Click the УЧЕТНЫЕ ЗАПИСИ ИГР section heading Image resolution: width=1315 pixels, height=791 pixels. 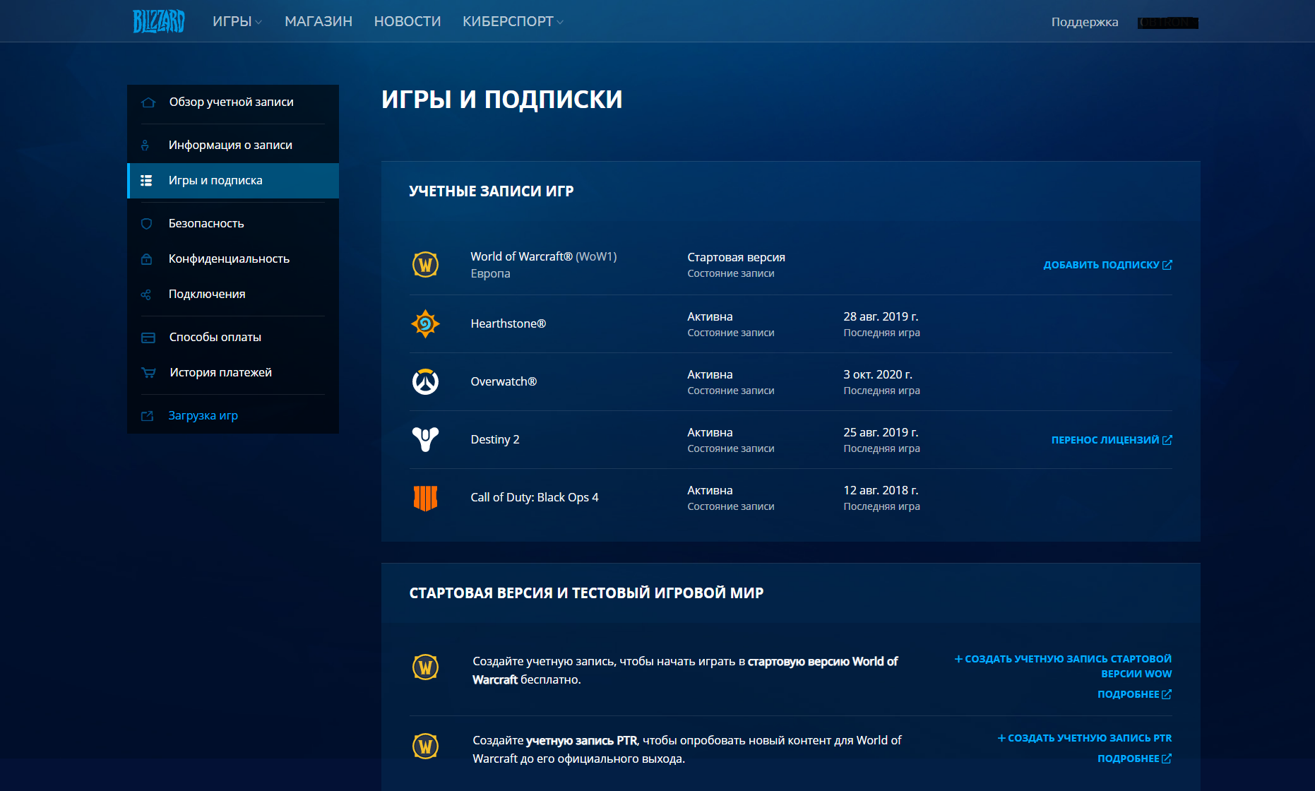pyautogui.click(x=492, y=191)
